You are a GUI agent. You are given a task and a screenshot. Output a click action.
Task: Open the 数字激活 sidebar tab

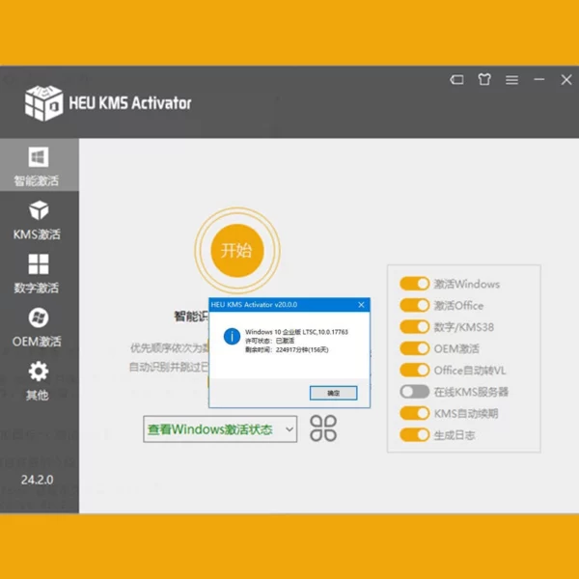(x=38, y=274)
